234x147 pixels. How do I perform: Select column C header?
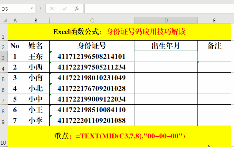pyautogui.click(x=92, y=20)
